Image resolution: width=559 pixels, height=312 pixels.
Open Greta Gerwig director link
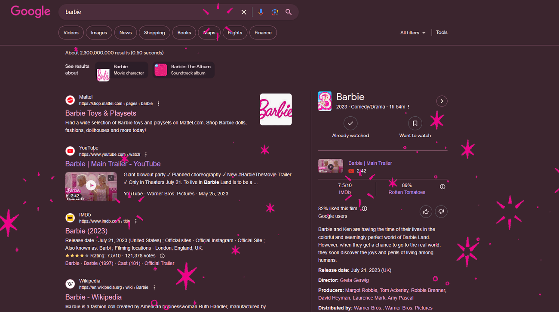click(354, 280)
